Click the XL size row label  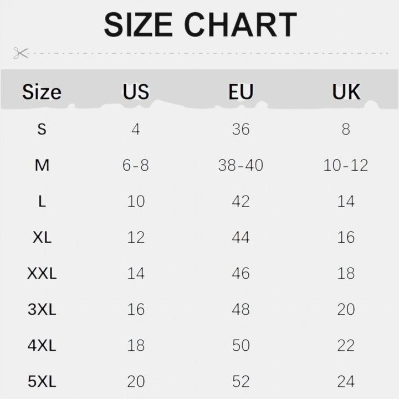pyautogui.click(x=42, y=237)
